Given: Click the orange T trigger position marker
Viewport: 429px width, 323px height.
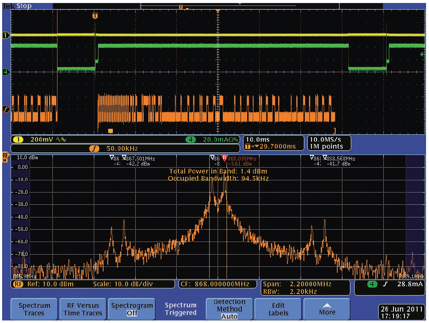Looking at the screenshot, I should pyautogui.click(x=95, y=16).
